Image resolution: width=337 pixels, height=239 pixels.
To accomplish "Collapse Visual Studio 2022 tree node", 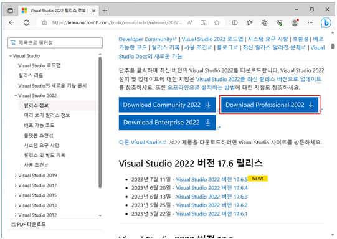I will click(x=16, y=96).
